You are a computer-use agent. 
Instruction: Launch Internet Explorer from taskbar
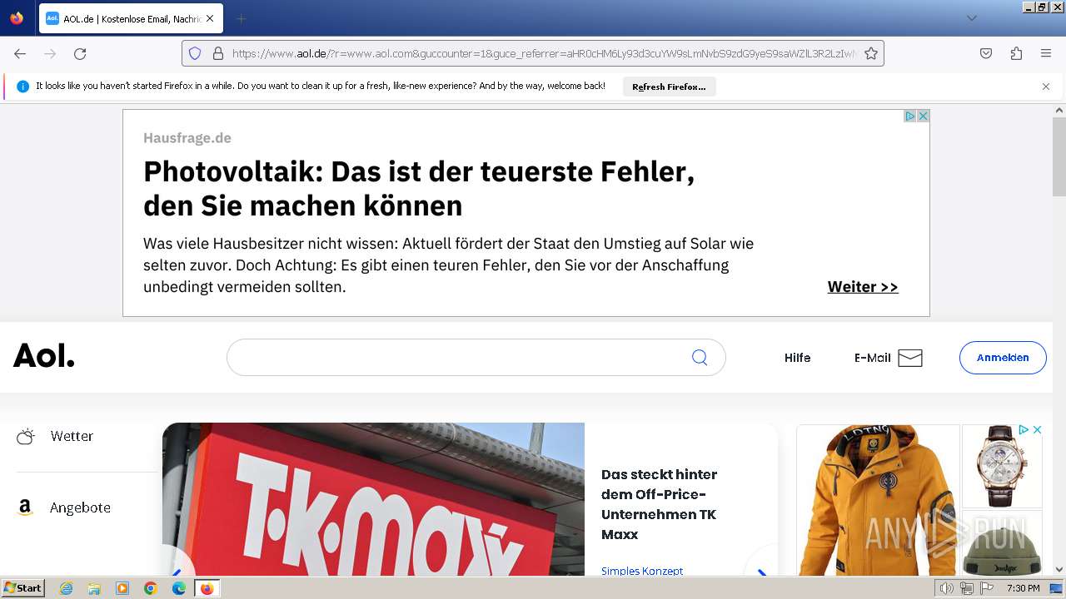pos(66,588)
